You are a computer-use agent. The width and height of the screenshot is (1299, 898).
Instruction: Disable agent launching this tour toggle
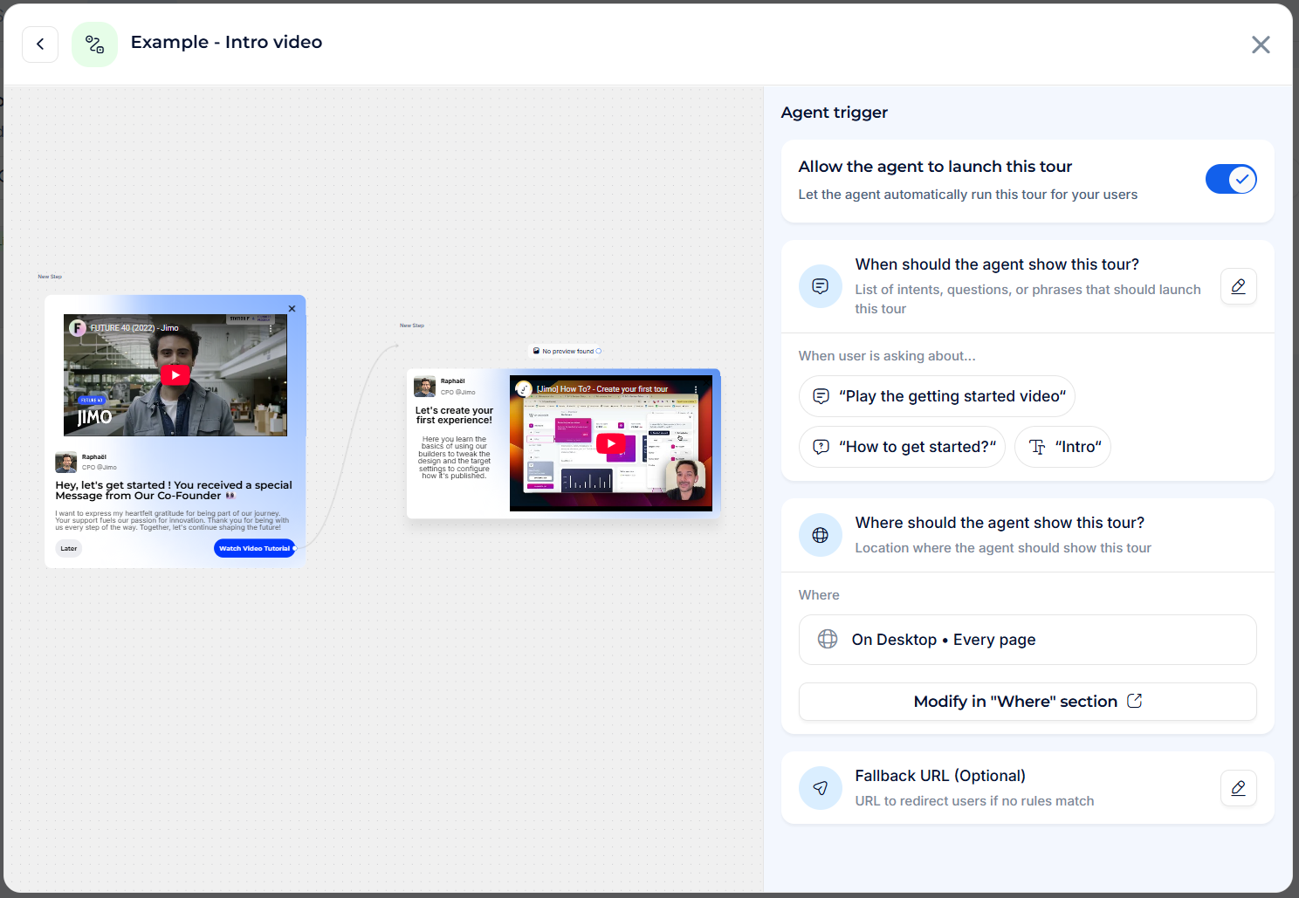click(1230, 180)
